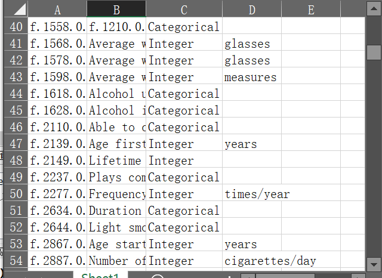Click cell containing f.2237.0.
Viewport: 382px width, 278px height.
coord(57,177)
